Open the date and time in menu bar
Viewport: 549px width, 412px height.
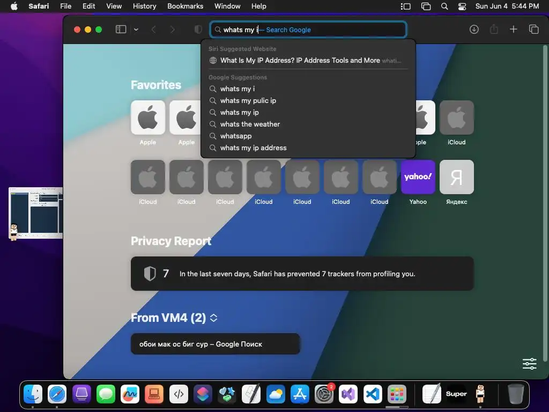point(507,6)
